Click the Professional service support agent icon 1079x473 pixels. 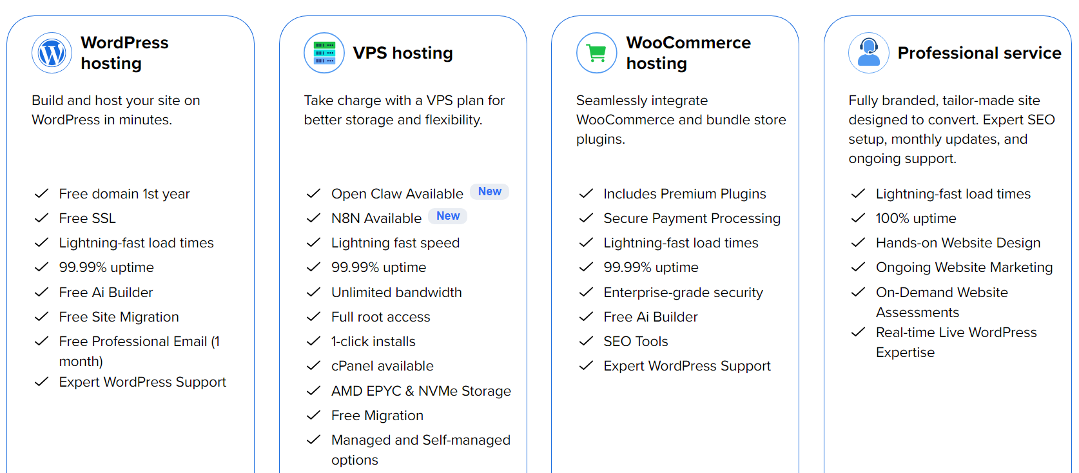[869, 53]
